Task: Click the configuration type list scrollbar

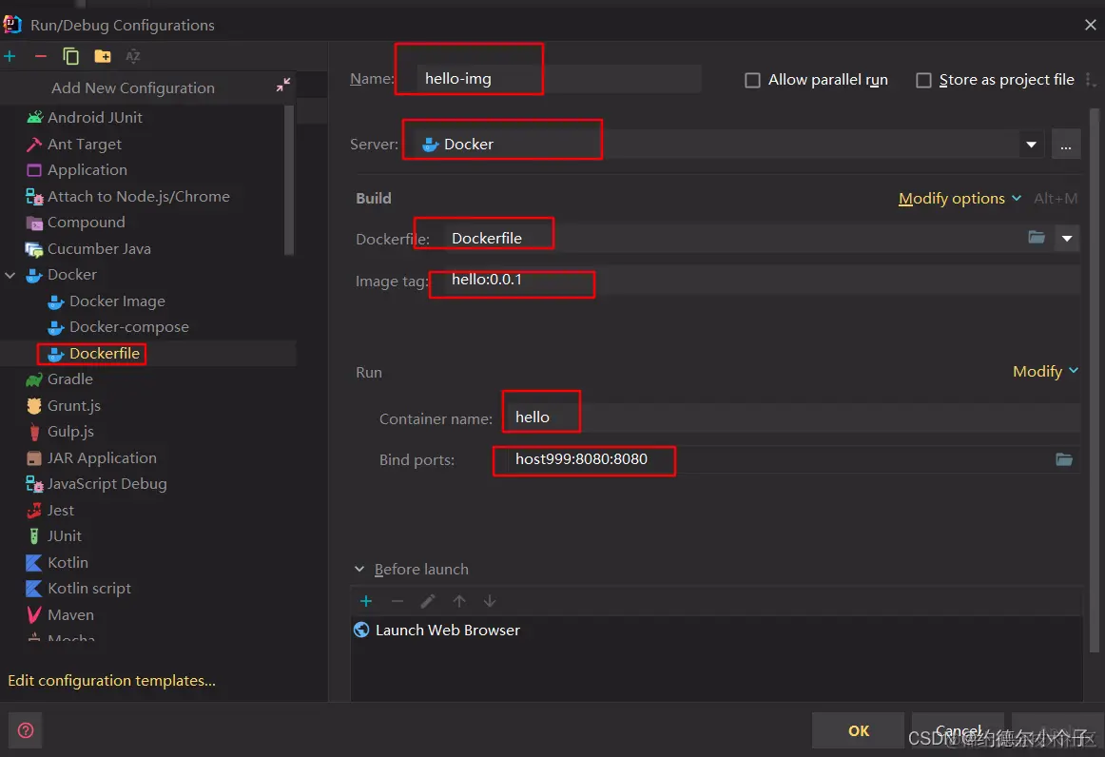Action: click(x=288, y=180)
